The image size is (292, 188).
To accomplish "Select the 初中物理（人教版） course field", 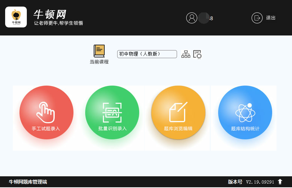I will click(147, 54).
